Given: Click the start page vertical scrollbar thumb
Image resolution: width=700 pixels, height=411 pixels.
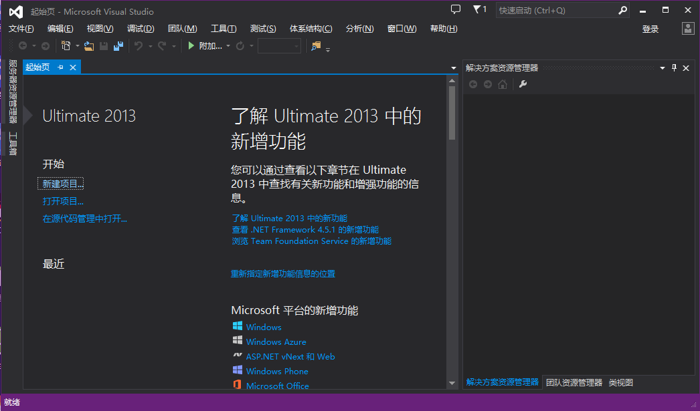Looking at the screenshot, I should (452, 113).
